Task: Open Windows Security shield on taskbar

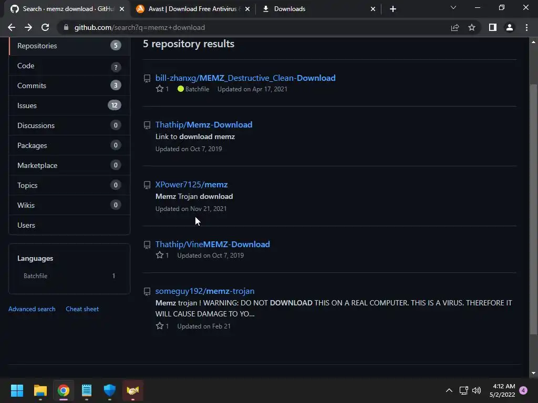Action: [110, 390]
